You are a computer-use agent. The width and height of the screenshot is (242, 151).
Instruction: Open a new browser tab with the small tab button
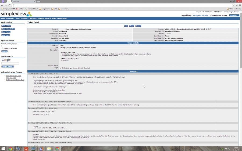tap(38, 2)
